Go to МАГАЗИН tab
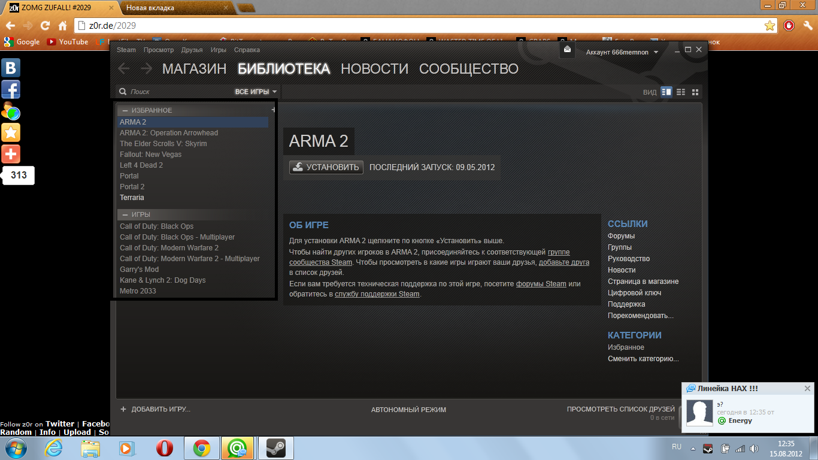 (194, 69)
